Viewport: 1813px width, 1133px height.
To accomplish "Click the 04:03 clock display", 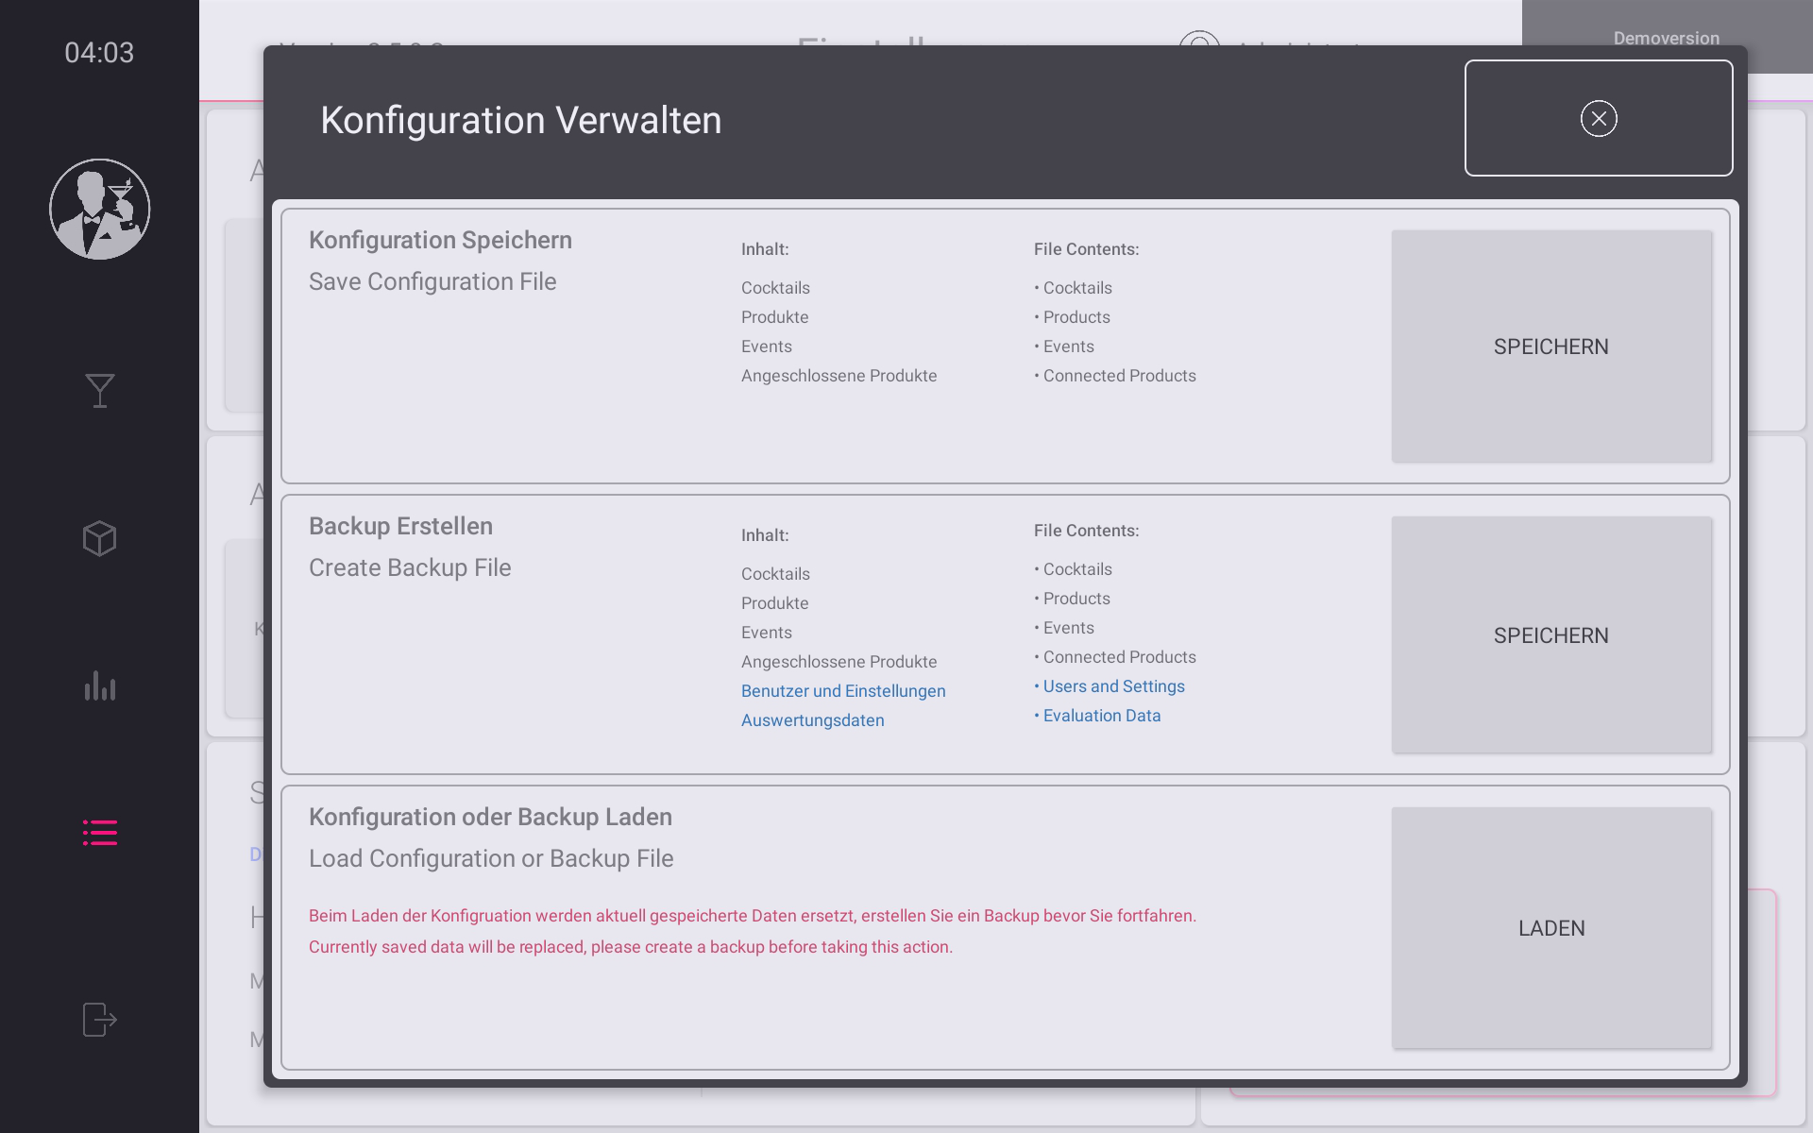I will point(99,53).
